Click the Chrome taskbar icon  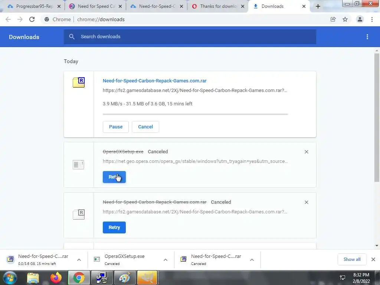click(x=79, y=278)
